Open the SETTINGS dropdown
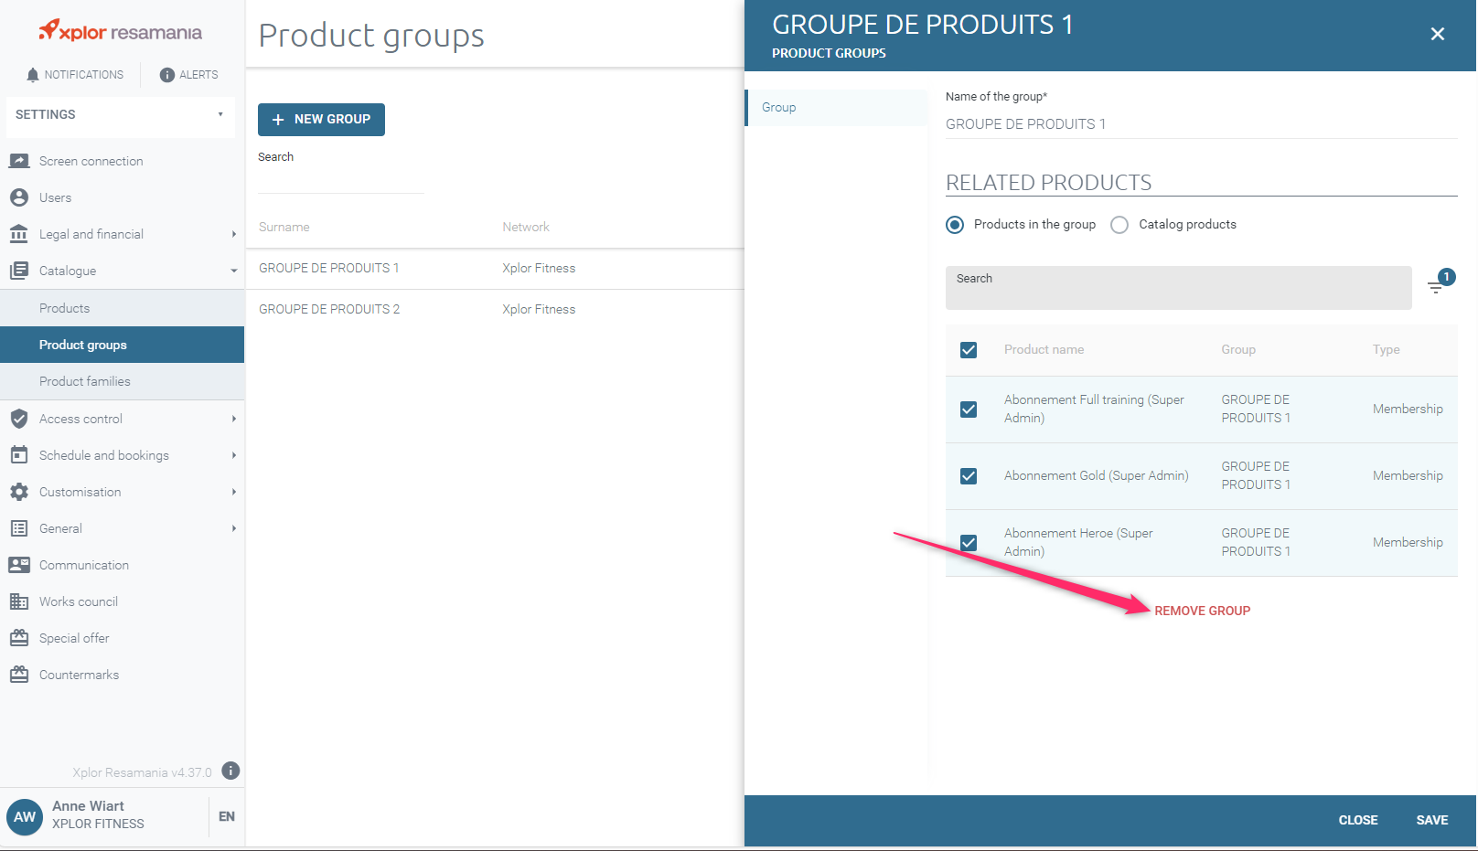Screen dimensions: 1478x851 [120, 115]
